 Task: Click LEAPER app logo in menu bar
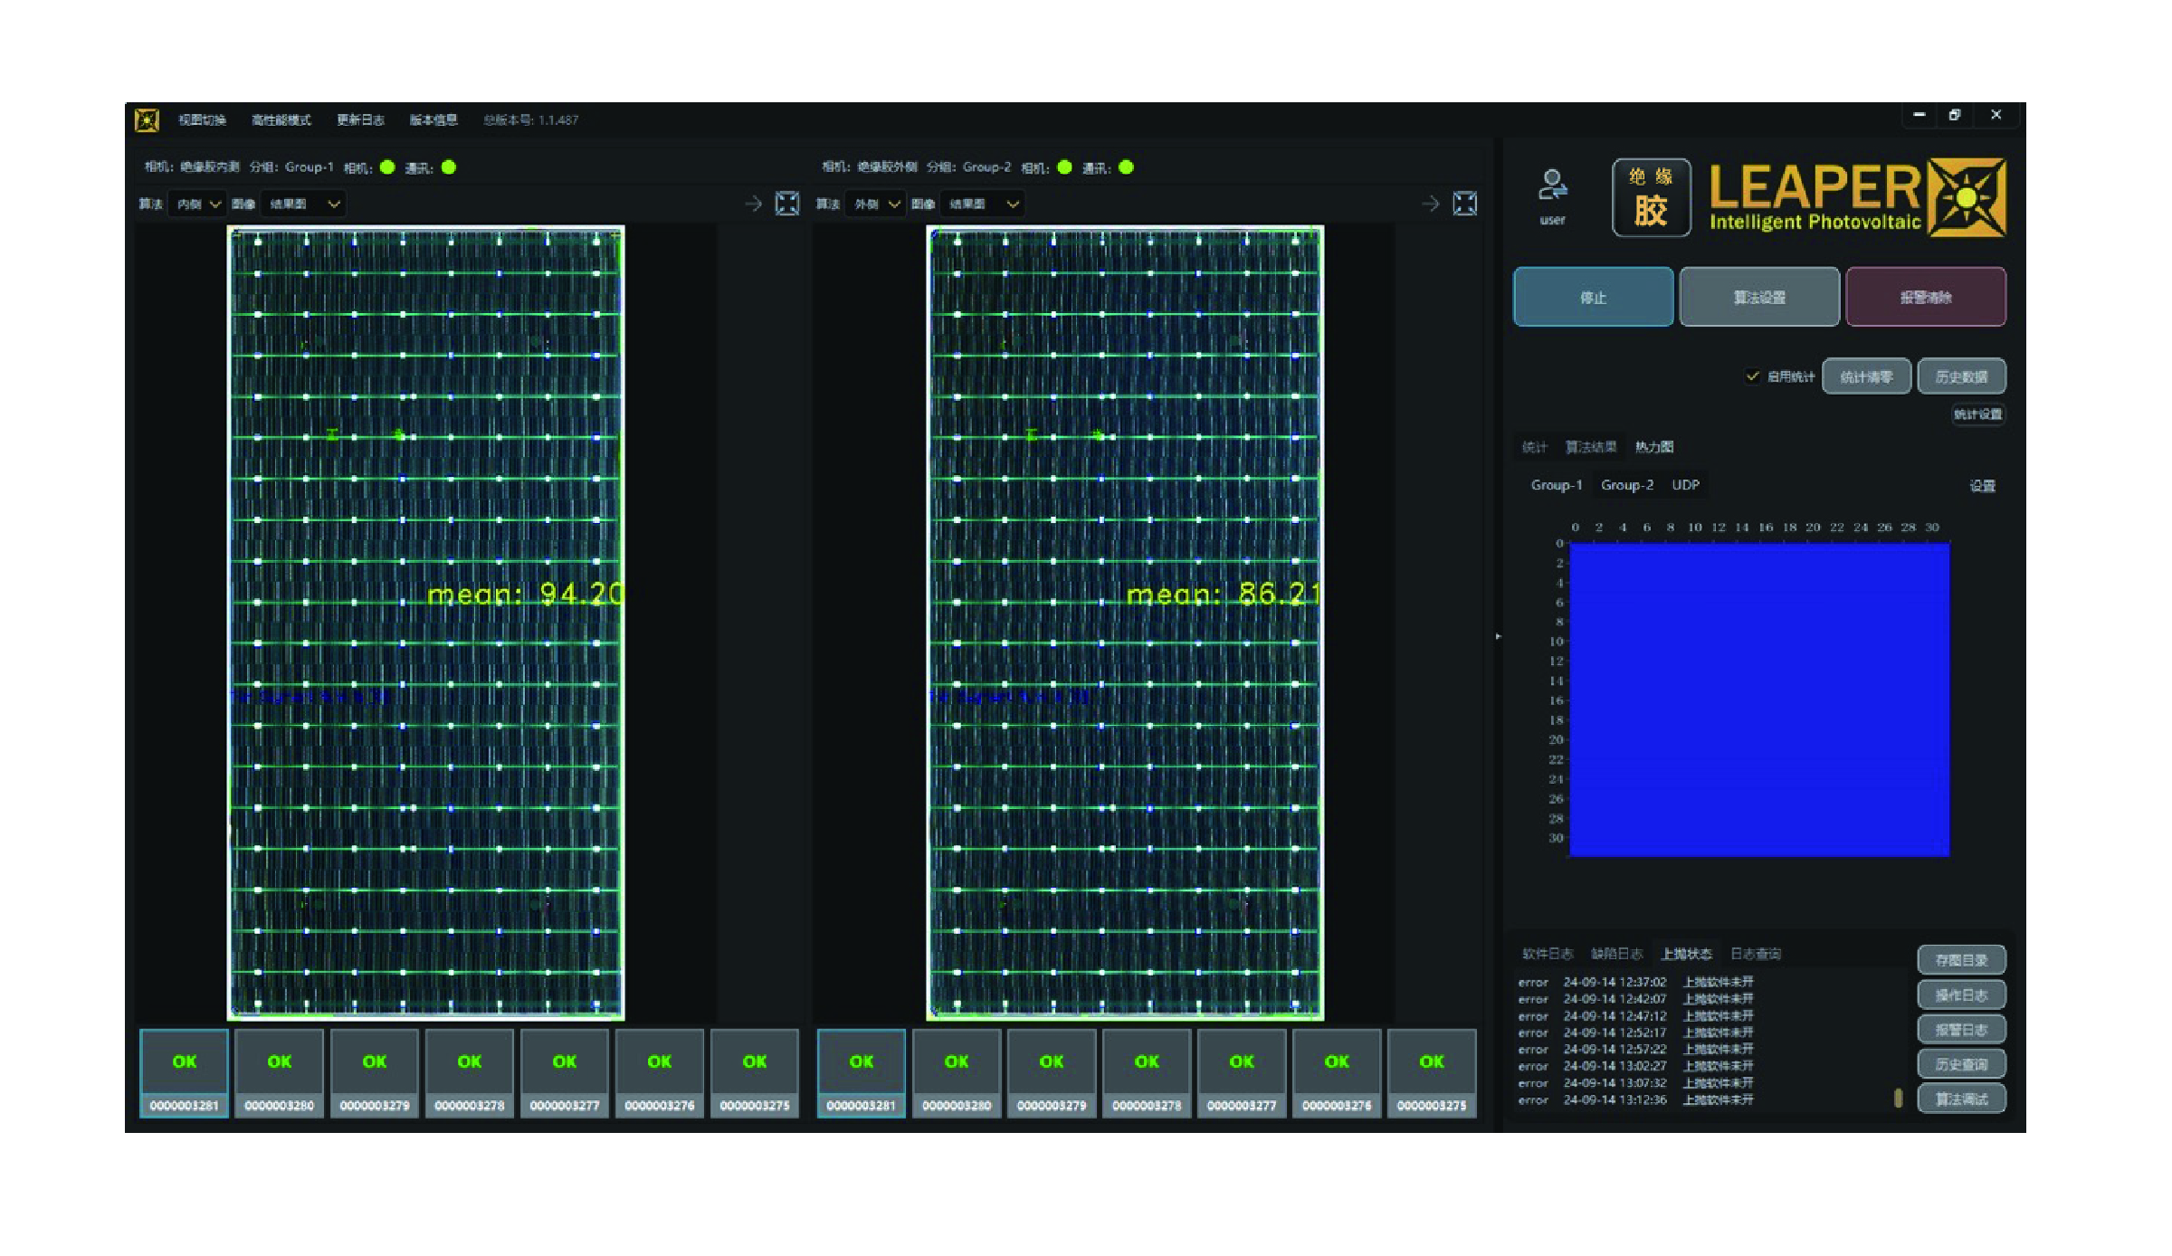tap(147, 119)
